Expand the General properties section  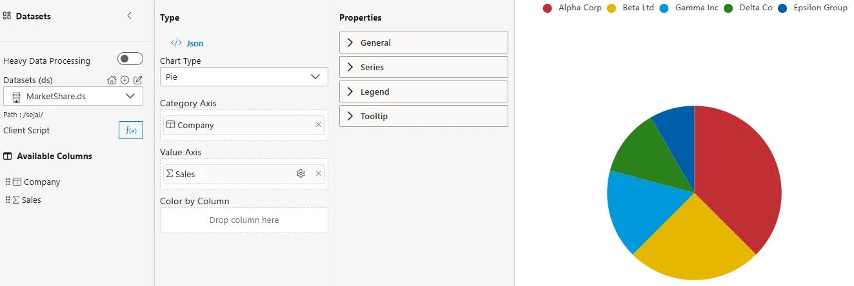pyautogui.click(x=423, y=43)
